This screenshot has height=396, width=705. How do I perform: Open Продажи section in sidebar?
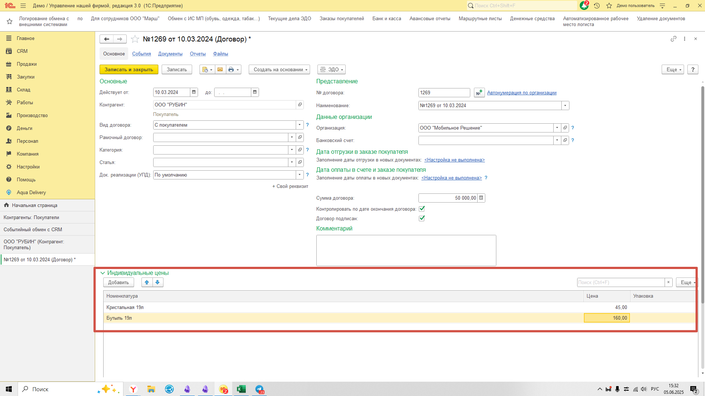pyautogui.click(x=26, y=64)
